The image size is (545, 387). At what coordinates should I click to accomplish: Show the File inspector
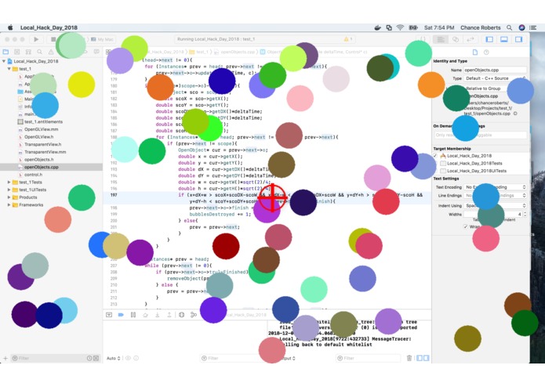[475, 52]
